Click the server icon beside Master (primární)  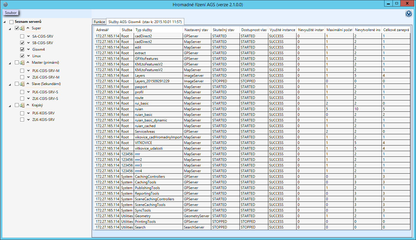click(22, 63)
